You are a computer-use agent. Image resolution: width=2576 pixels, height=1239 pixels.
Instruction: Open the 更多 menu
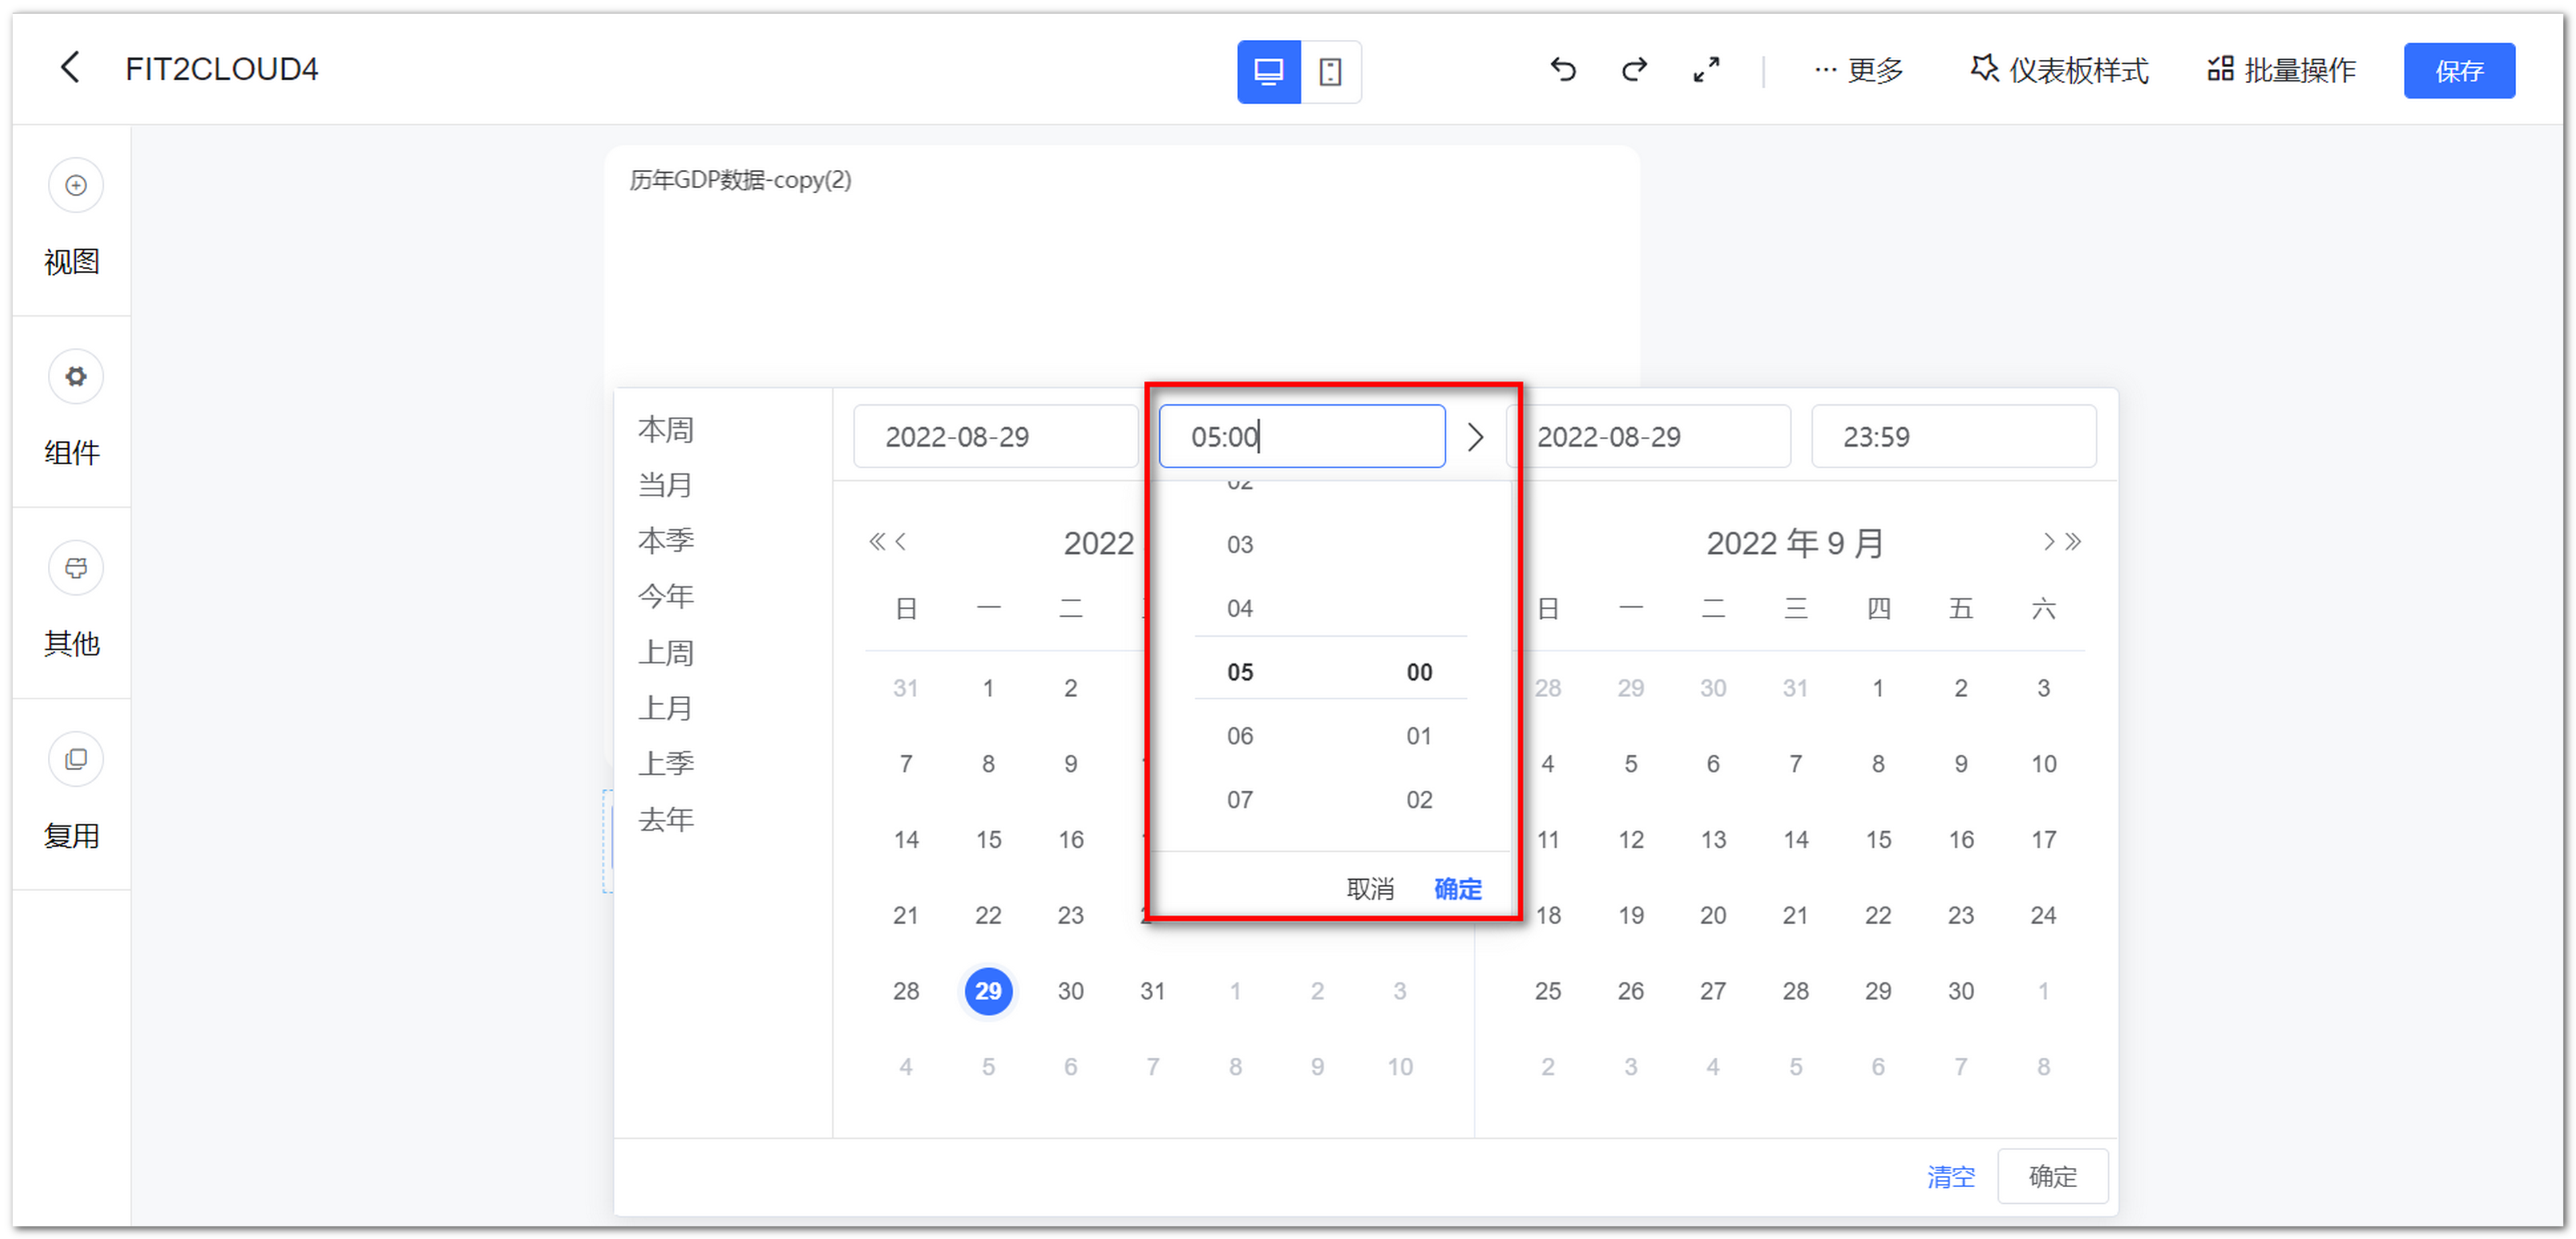[x=1859, y=70]
